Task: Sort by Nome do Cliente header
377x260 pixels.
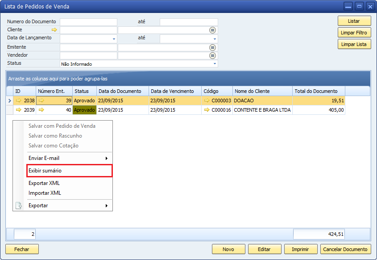Action: (262, 91)
